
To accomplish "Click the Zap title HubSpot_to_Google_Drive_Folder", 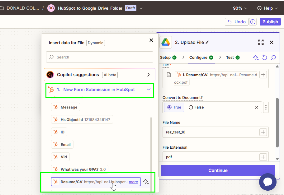I will click(x=90, y=8).
